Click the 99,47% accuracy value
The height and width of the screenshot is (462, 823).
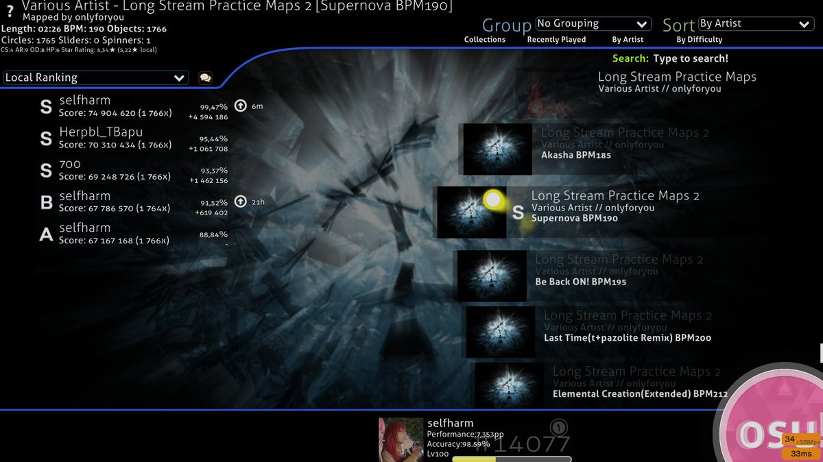[214, 108]
